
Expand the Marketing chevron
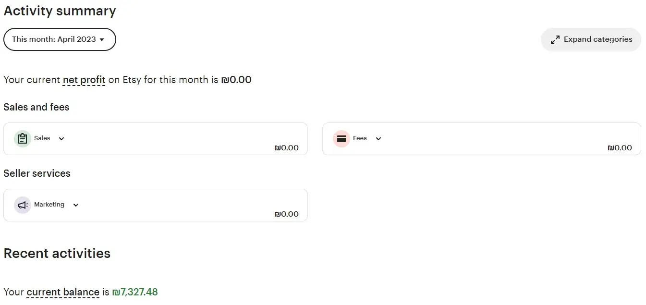76,205
